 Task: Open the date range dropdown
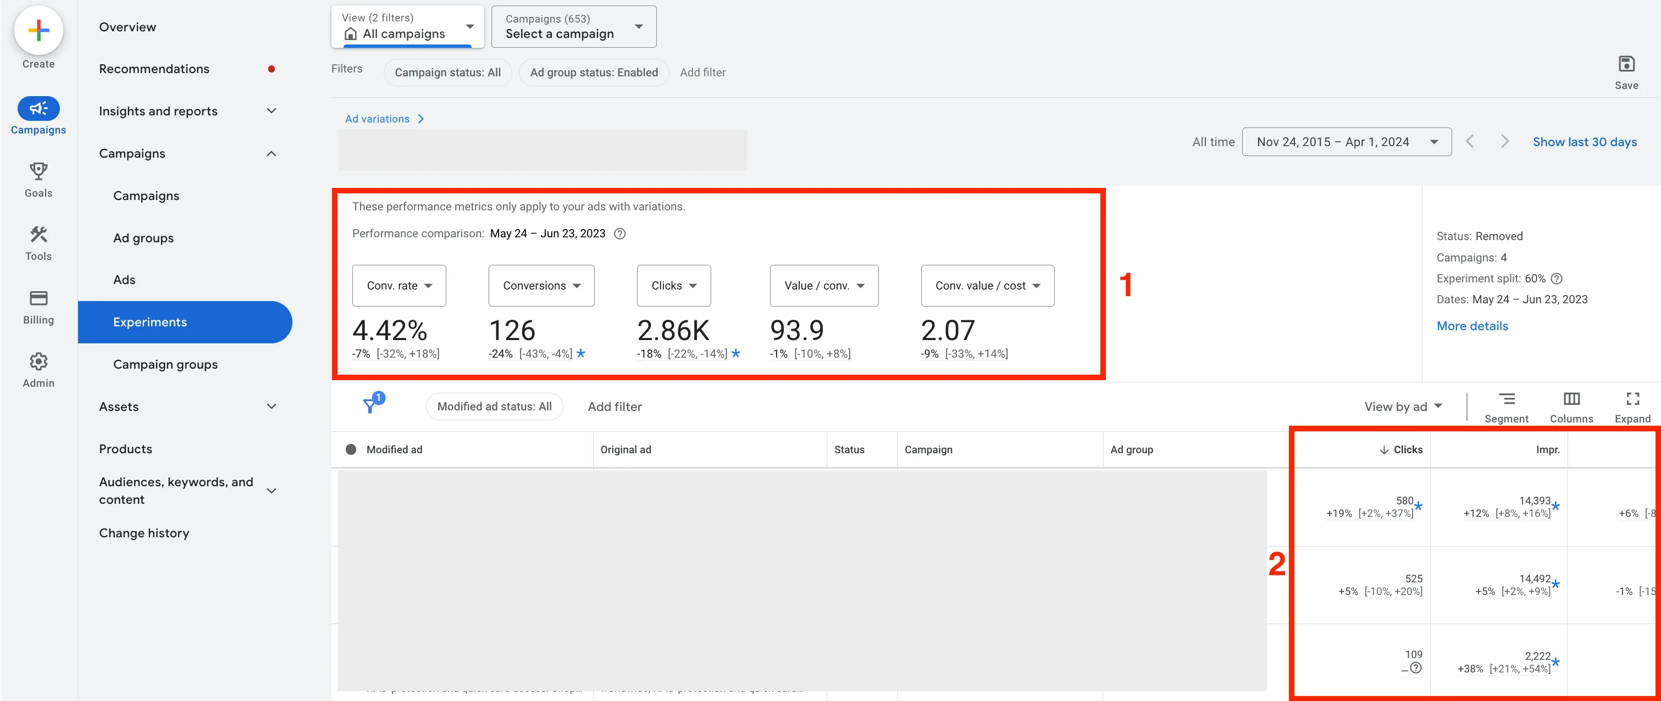[1347, 142]
